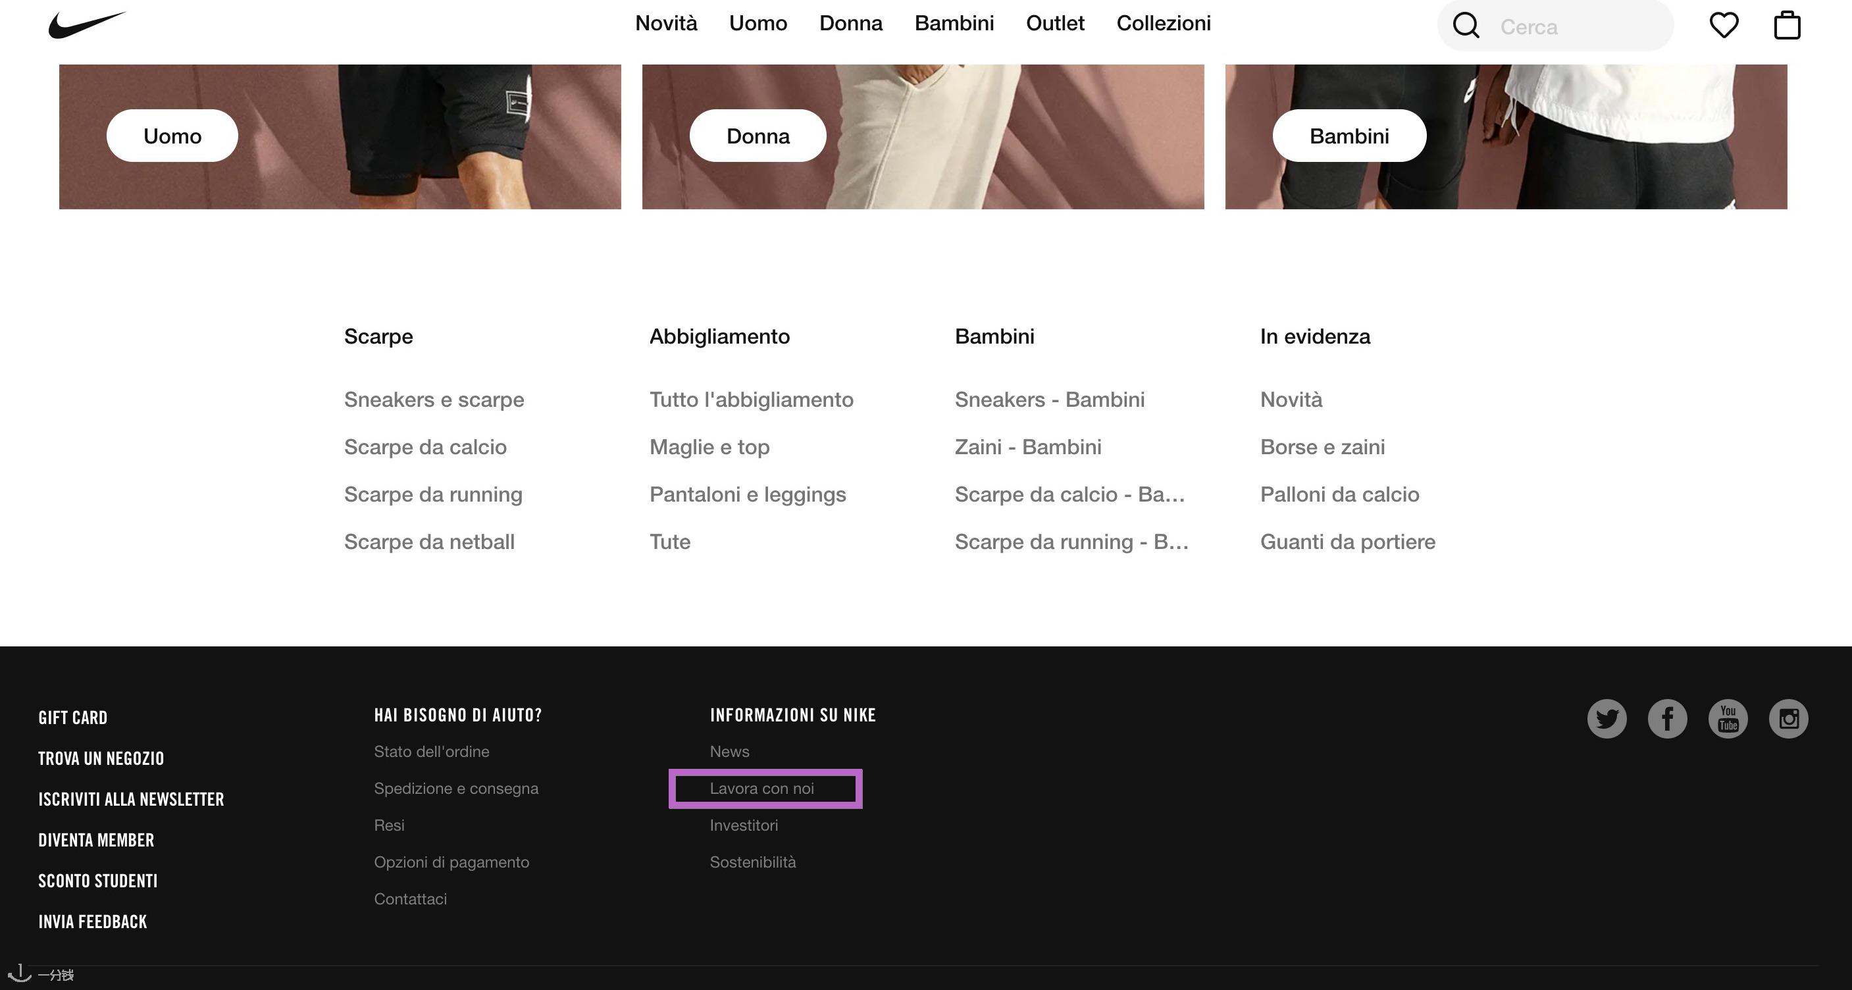Click the Nike swoosh logo
1852x990 pixels.
click(x=87, y=25)
